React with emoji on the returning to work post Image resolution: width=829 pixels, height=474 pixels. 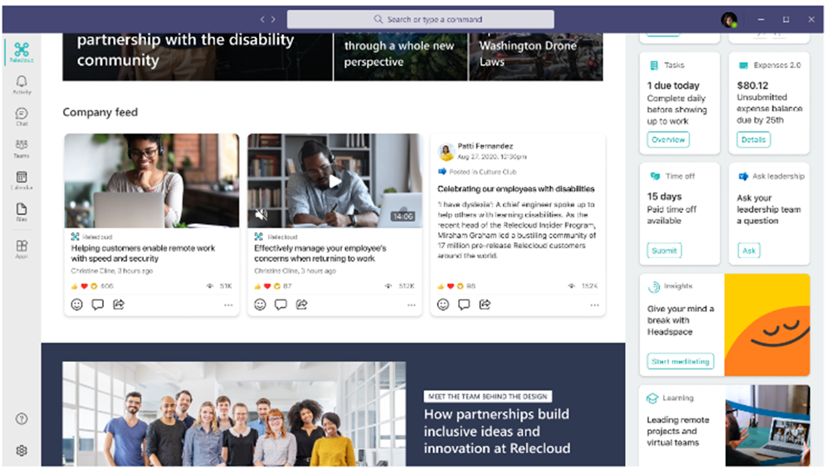[260, 304]
